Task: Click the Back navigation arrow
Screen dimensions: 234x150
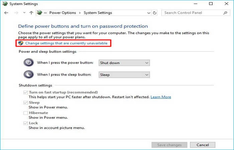Action: click(6, 13)
